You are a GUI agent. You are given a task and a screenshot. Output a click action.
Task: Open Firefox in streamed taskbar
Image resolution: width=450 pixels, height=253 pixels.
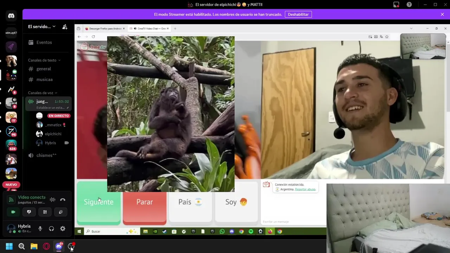click(270, 231)
